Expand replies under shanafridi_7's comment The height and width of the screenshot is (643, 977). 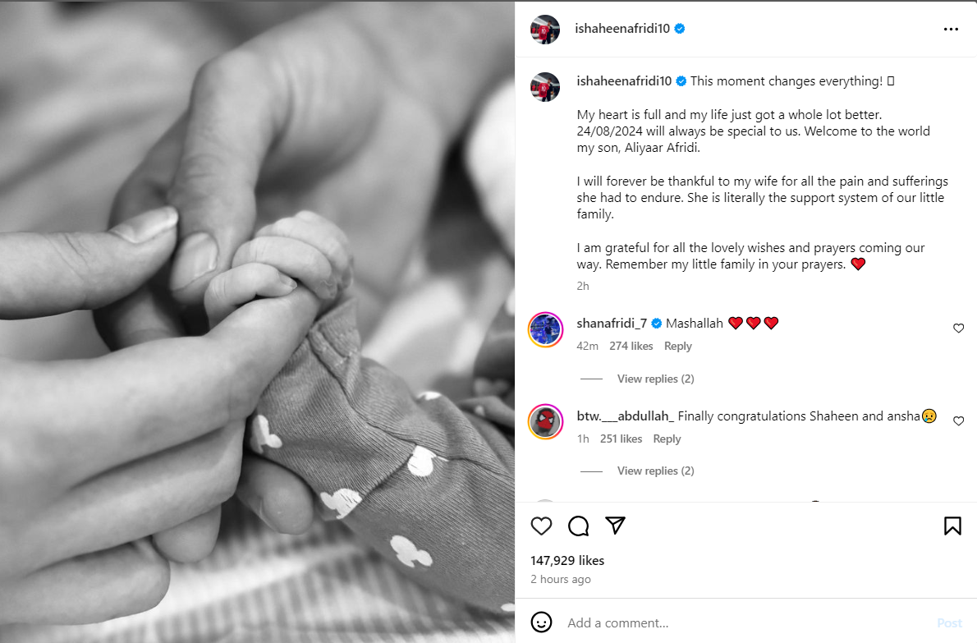click(655, 379)
